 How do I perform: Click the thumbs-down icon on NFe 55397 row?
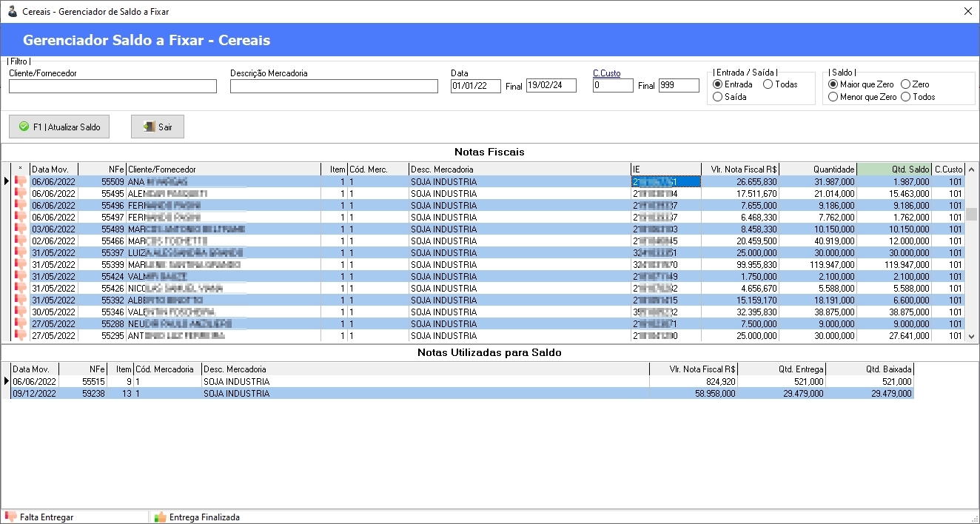tap(20, 252)
